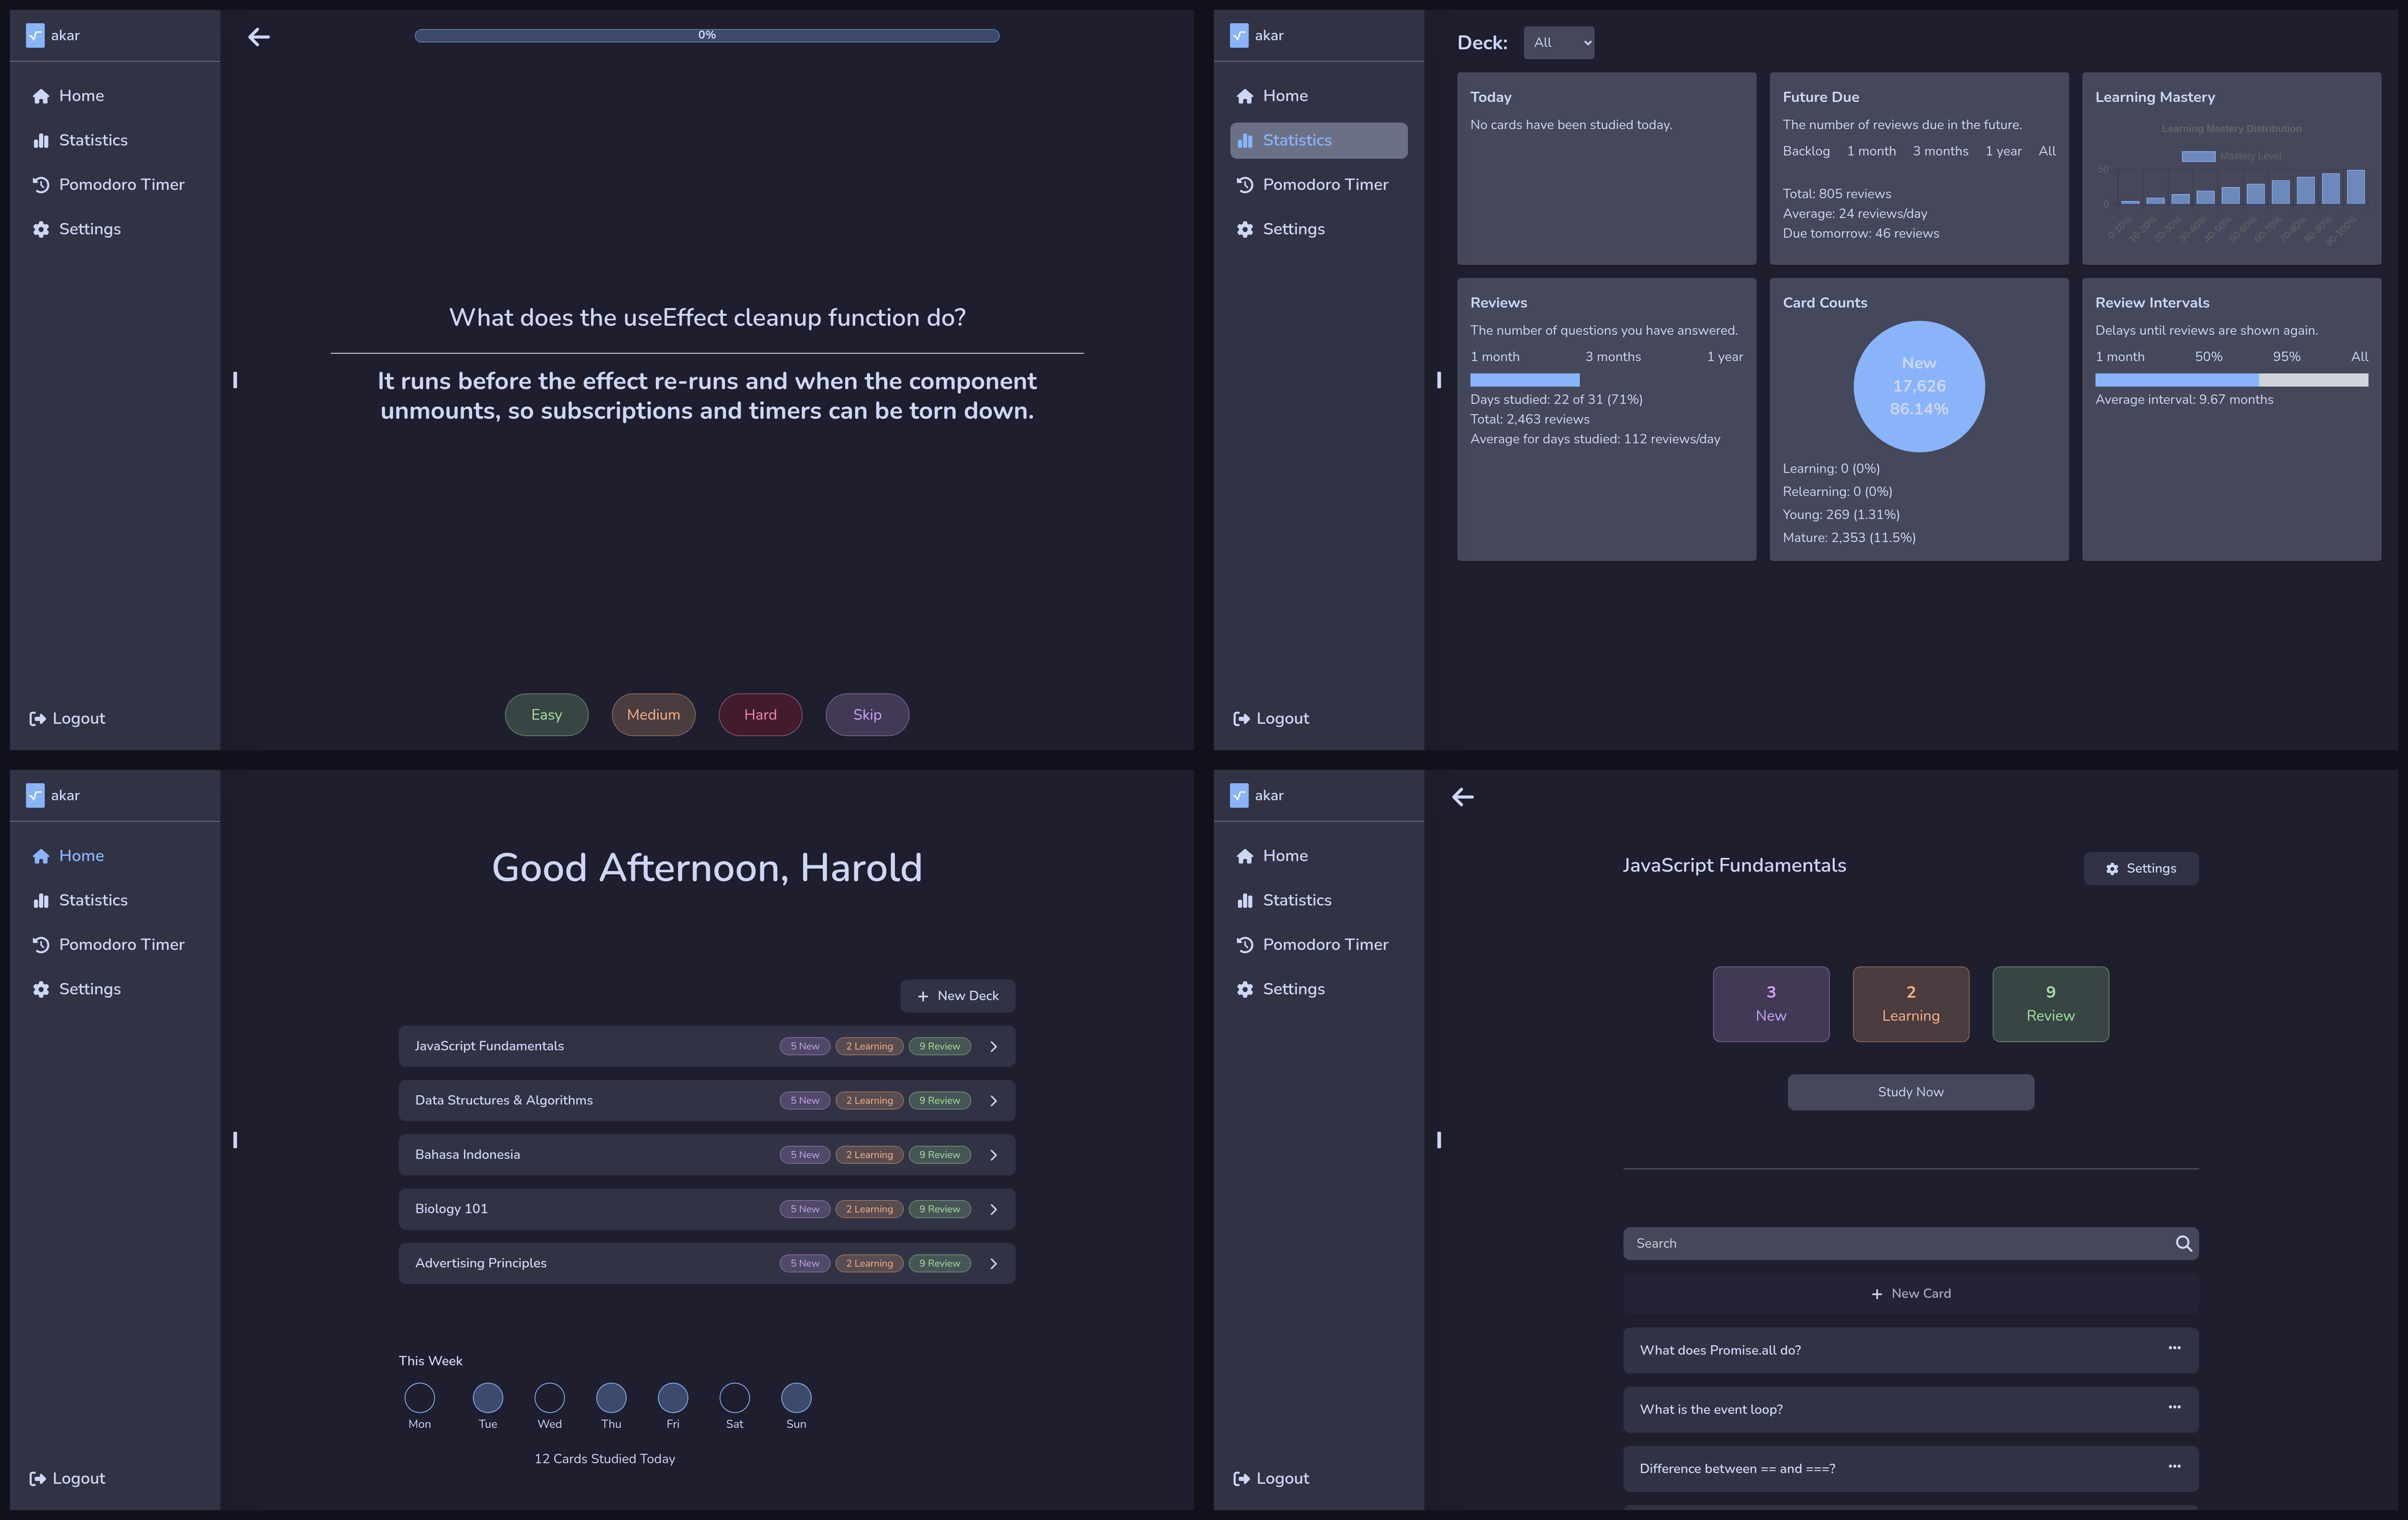Open the Pomodoro Timer icon in the greeting screen sidebar

pyautogui.click(x=41, y=945)
